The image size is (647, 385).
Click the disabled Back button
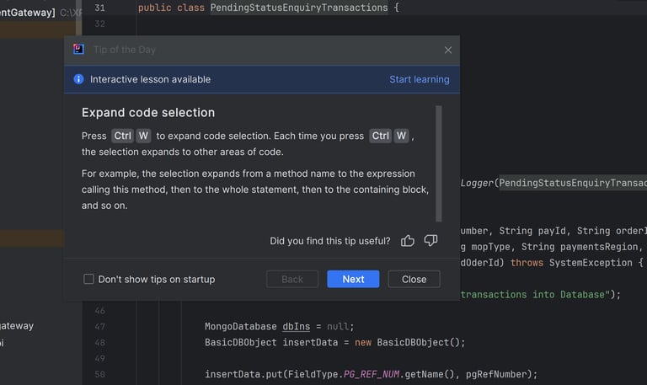coord(292,279)
